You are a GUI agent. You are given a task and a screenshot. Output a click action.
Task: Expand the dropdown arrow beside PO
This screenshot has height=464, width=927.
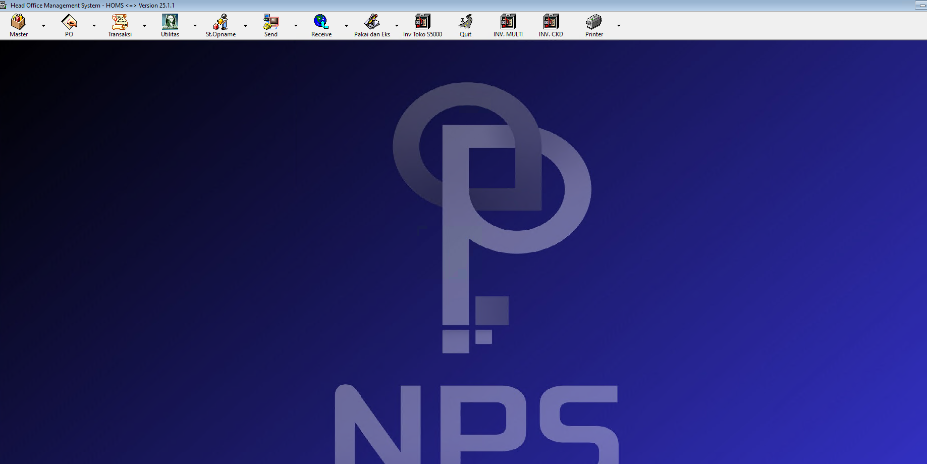pos(94,25)
